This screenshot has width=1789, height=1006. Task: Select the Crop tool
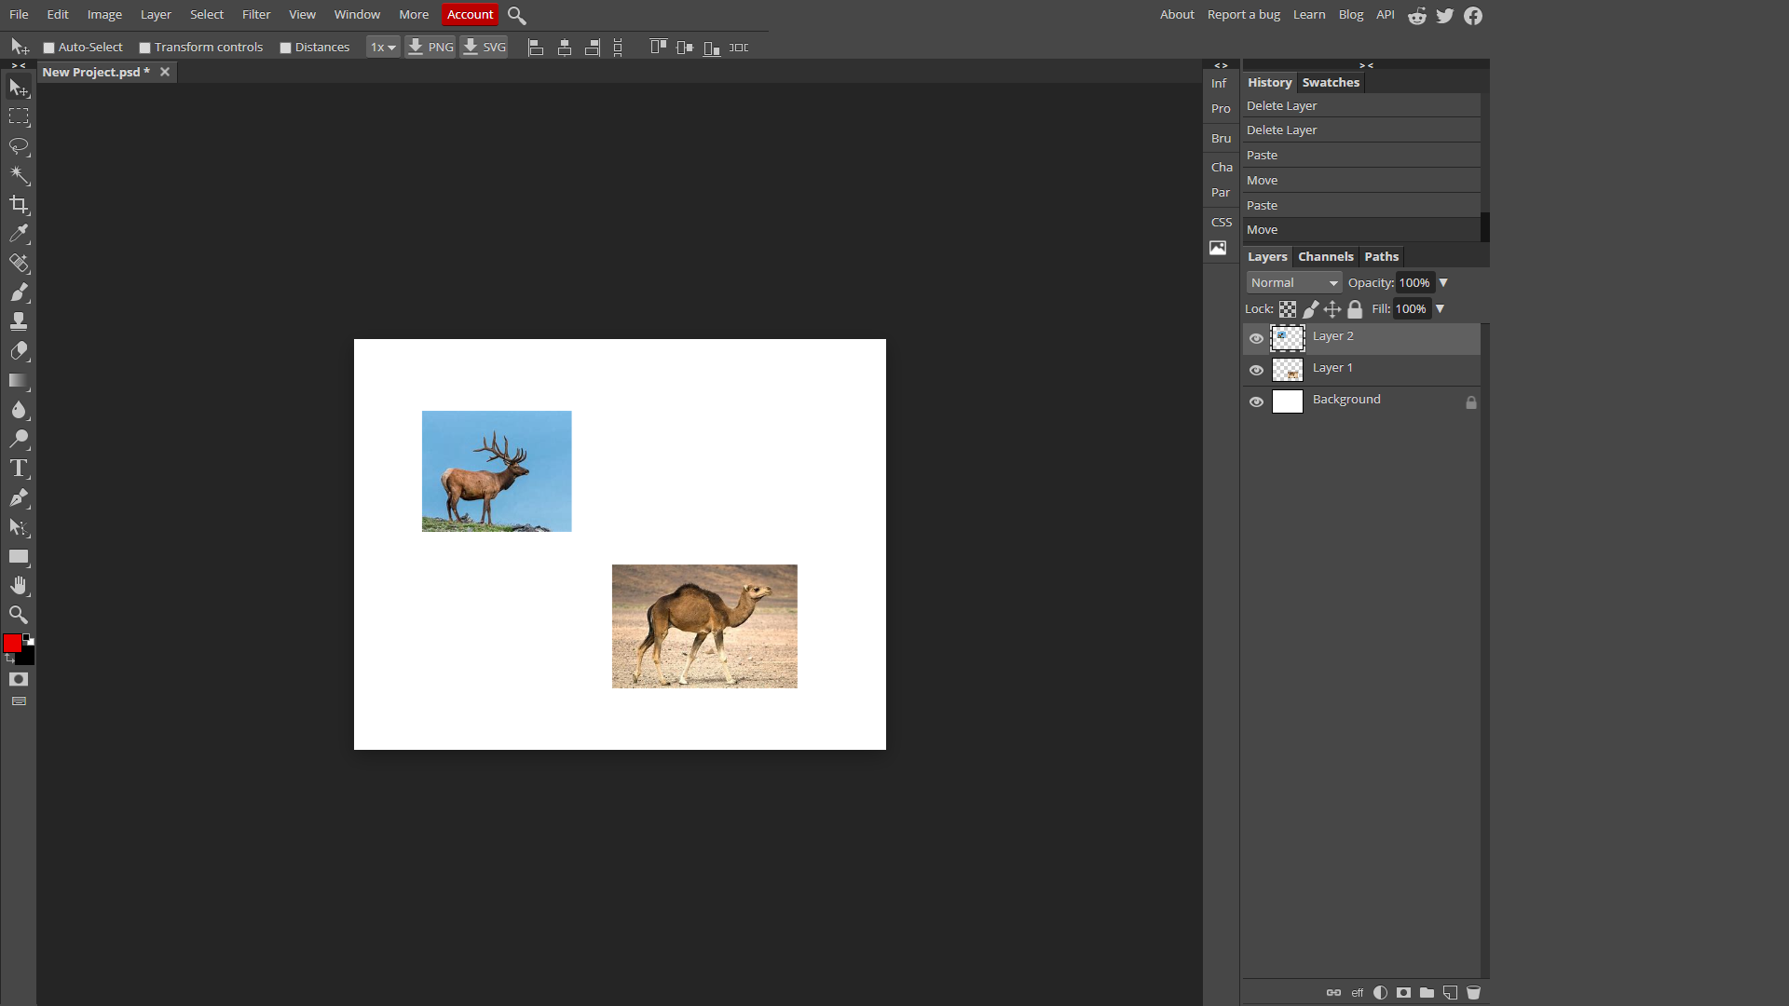19,204
